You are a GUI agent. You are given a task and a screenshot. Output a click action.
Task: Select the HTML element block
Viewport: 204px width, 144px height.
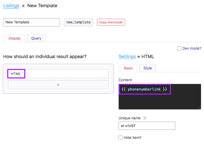16,74
